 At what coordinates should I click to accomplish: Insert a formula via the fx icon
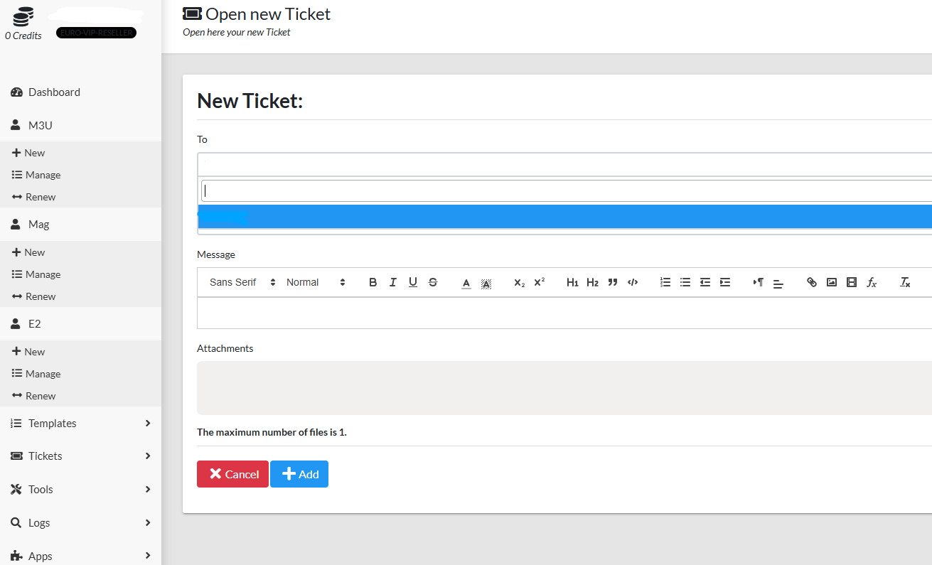872,282
